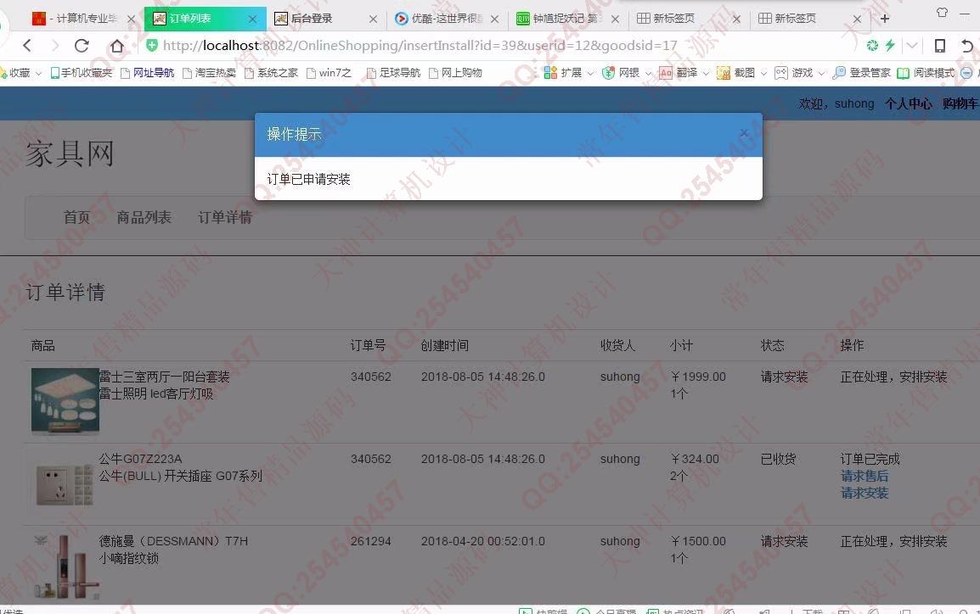Image resolution: width=980 pixels, height=614 pixels.
Task: Open the 公牛 switch socket product thumbnail
Action: point(65,484)
